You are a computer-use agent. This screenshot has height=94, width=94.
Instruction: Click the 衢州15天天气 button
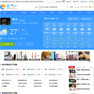[x=73, y=19]
